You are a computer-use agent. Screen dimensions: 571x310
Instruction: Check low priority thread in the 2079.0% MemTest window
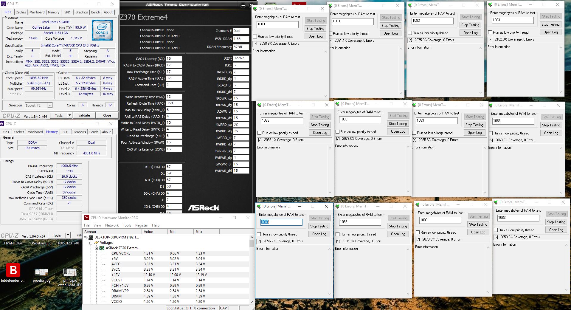click(x=338, y=132)
